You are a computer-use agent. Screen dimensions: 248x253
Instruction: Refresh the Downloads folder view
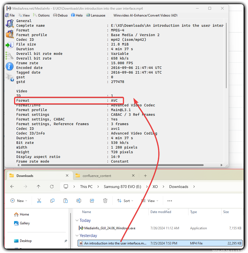pyautogui.click(x=52, y=187)
